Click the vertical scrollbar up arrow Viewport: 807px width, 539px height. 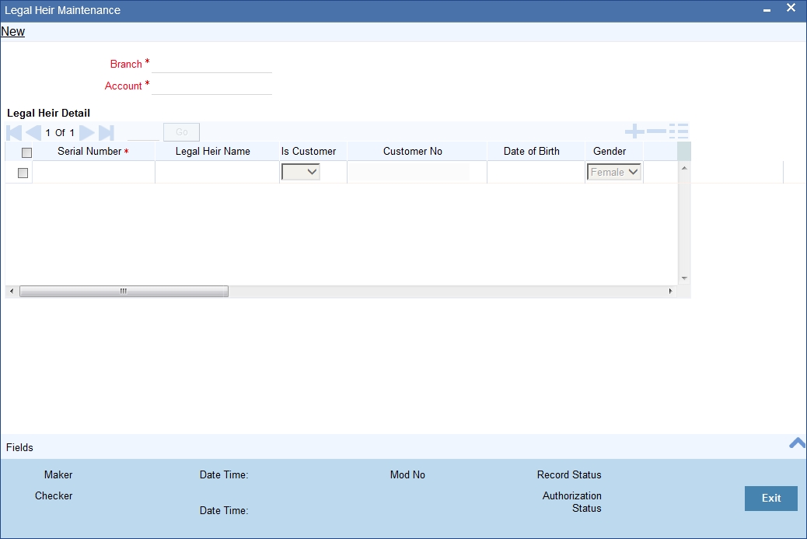tap(684, 168)
